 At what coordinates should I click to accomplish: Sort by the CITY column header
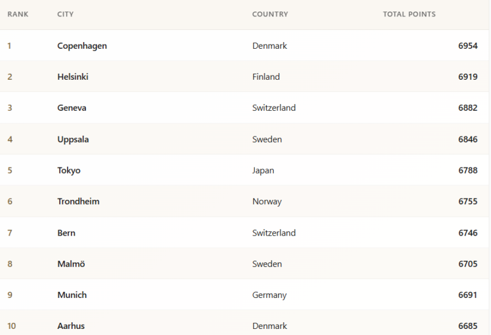65,15
